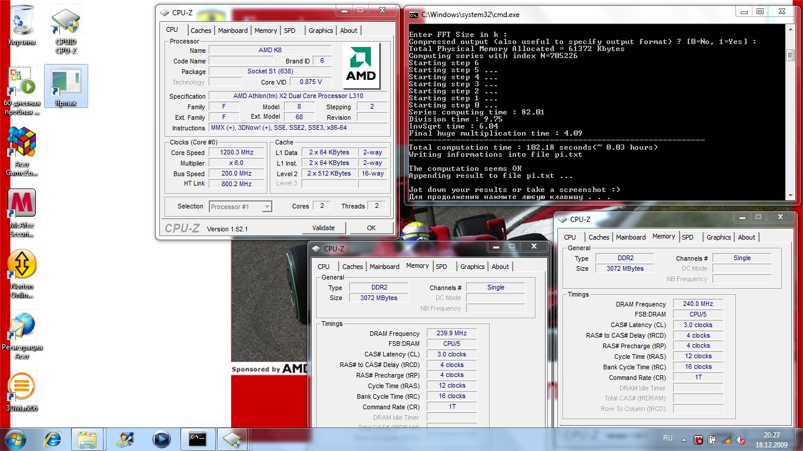Click the Package field Socket S1 (638)
Screen dimensions: 803x451
(x=270, y=72)
